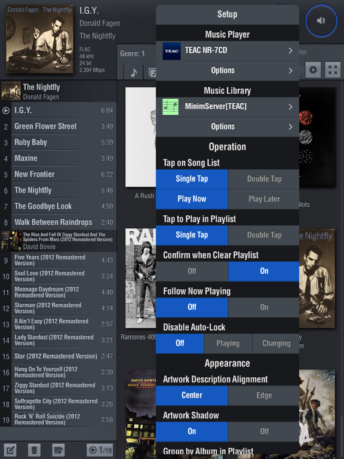Turn Artwork Shadow On
The width and height of the screenshot is (344, 459).
click(192, 432)
